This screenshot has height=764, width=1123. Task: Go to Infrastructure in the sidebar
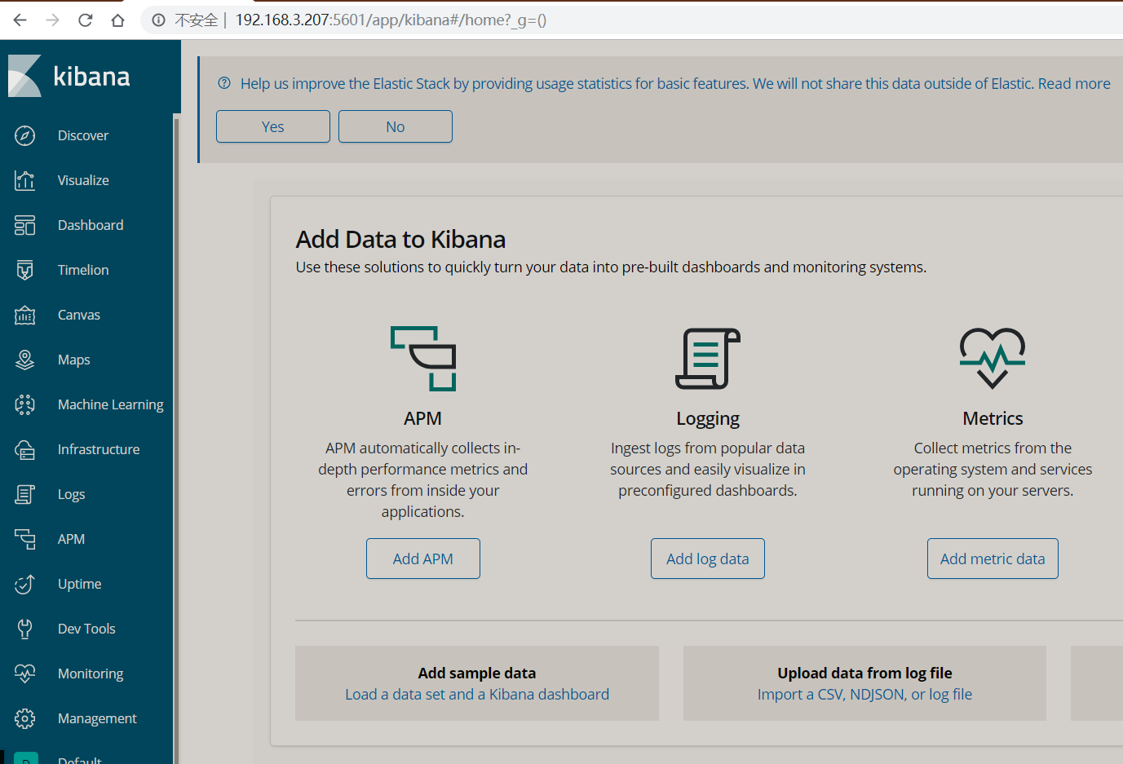tap(98, 449)
